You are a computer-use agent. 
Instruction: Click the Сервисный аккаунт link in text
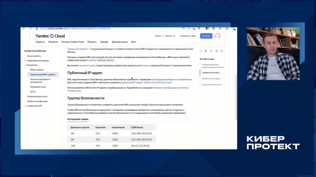point(77,49)
